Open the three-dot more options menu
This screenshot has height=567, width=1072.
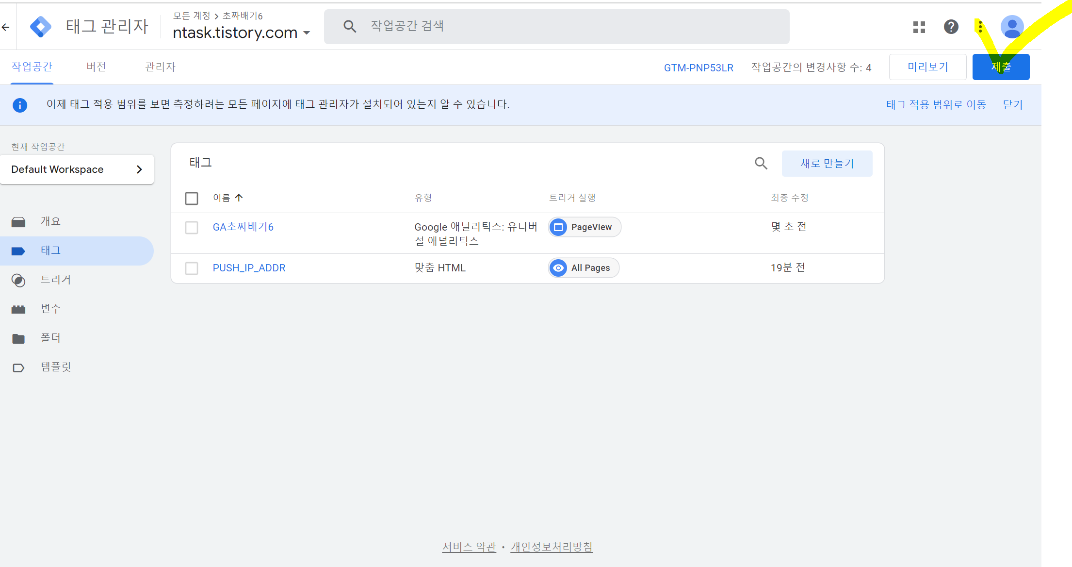[980, 27]
